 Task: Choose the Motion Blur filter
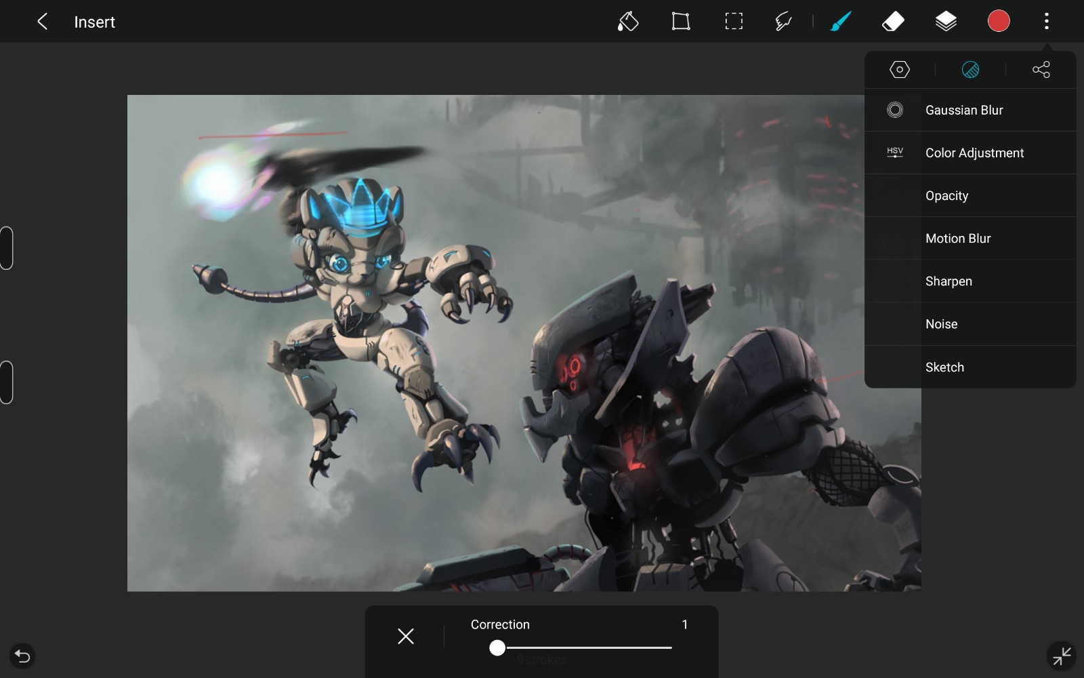(x=958, y=239)
